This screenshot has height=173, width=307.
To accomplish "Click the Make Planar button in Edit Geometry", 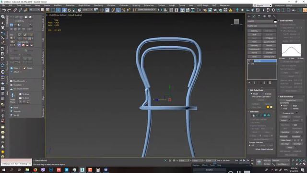I will tap(286, 140).
